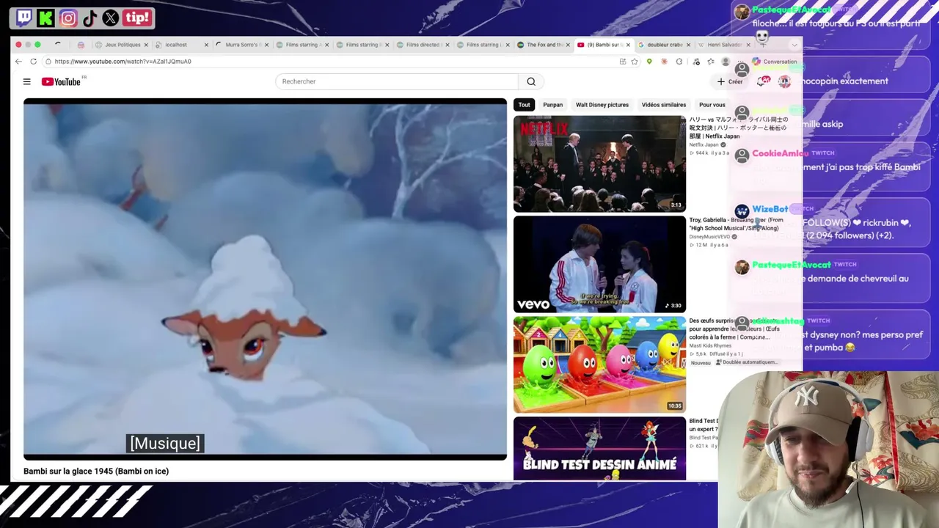Close the doubleur crabe browser tab

click(x=688, y=45)
